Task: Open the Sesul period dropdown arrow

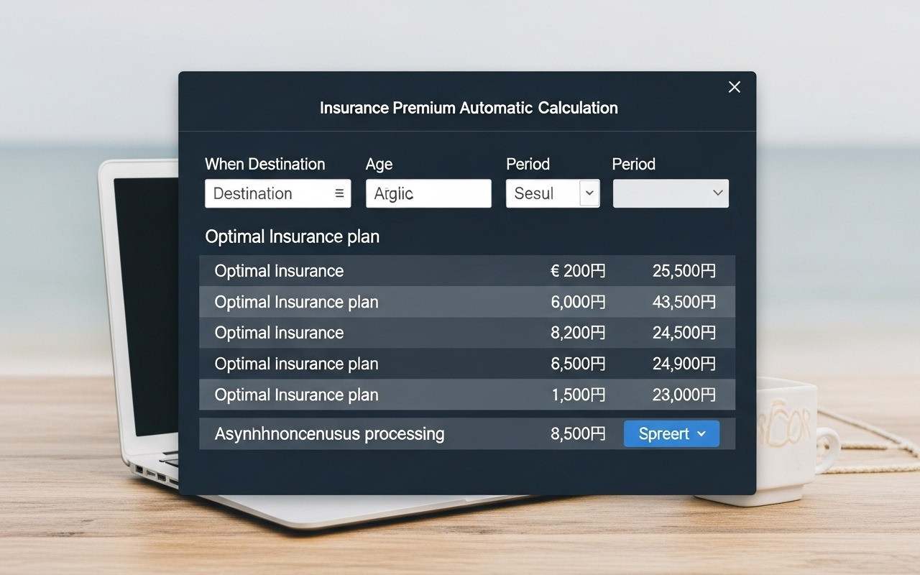Action: coord(589,193)
